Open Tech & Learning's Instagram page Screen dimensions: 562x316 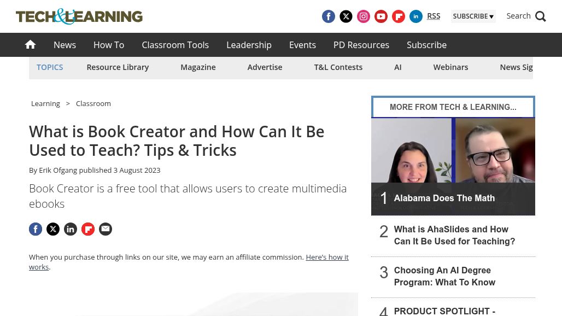click(364, 16)
